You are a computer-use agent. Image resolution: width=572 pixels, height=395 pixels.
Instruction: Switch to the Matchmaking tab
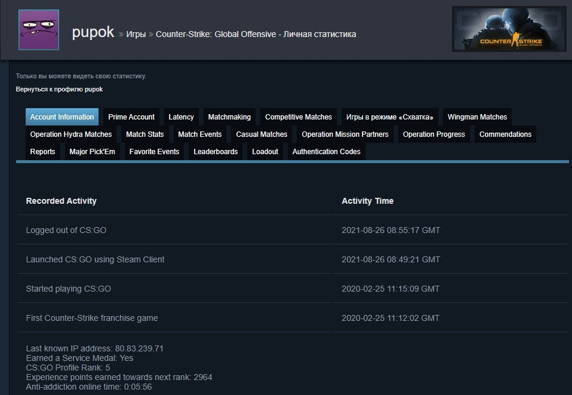pos(229,117)
